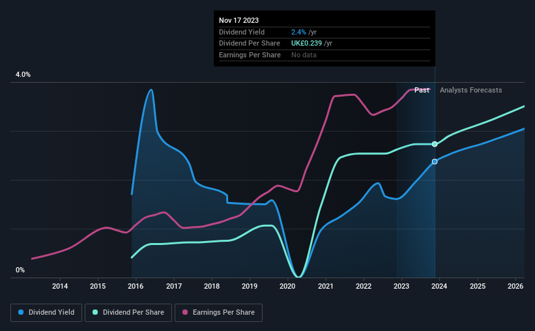Click the 2022 x-axis year label
The width and height of the screenshot is (535, 331).
click(364, 286)
